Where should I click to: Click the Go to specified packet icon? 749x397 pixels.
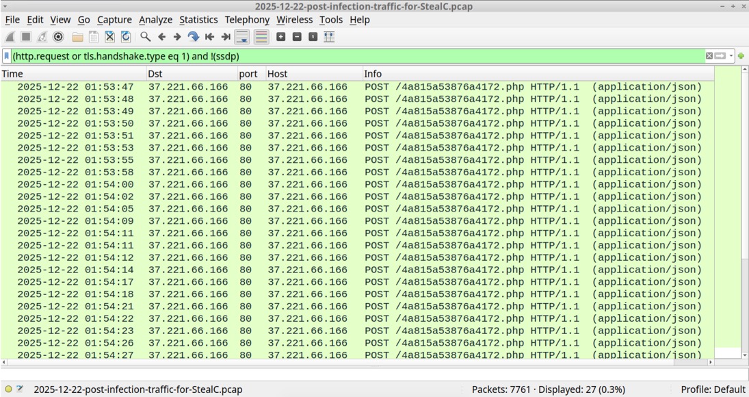coord(193,37)
